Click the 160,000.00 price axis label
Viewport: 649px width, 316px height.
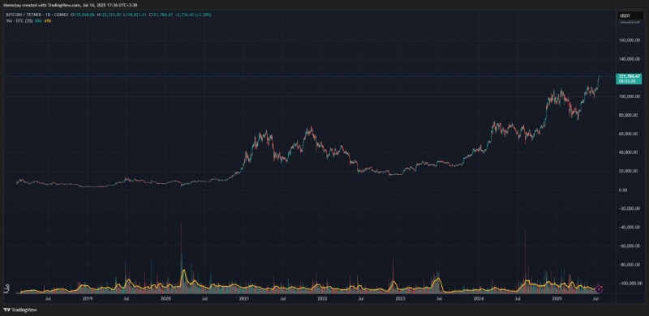[630, 41]
